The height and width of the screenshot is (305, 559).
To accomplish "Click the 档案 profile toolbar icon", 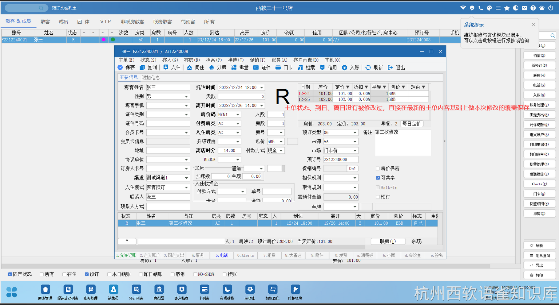I will 300,68.
